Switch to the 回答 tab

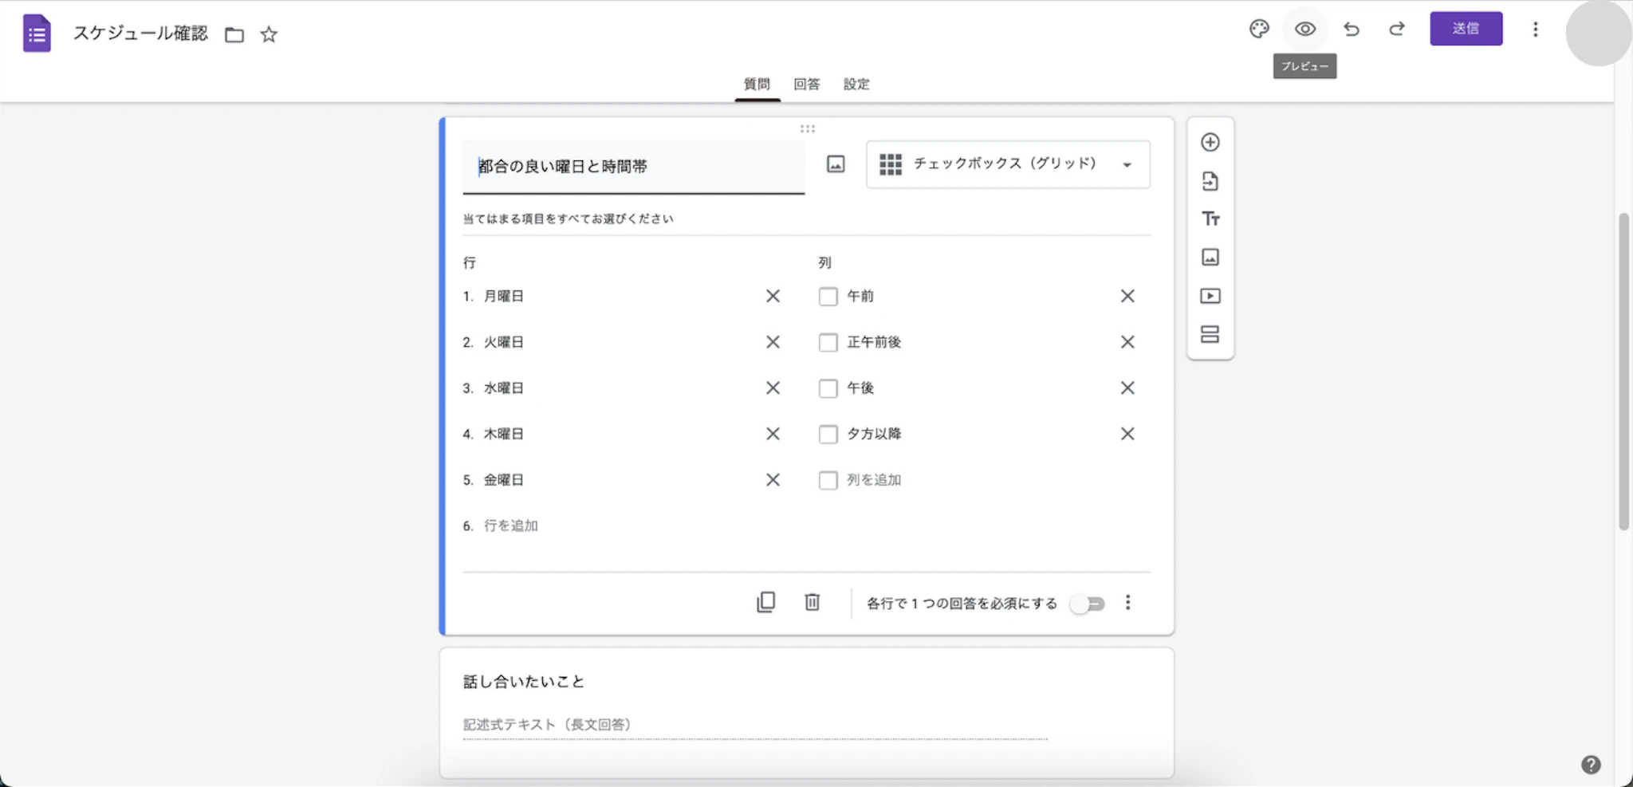click(808, 84)
